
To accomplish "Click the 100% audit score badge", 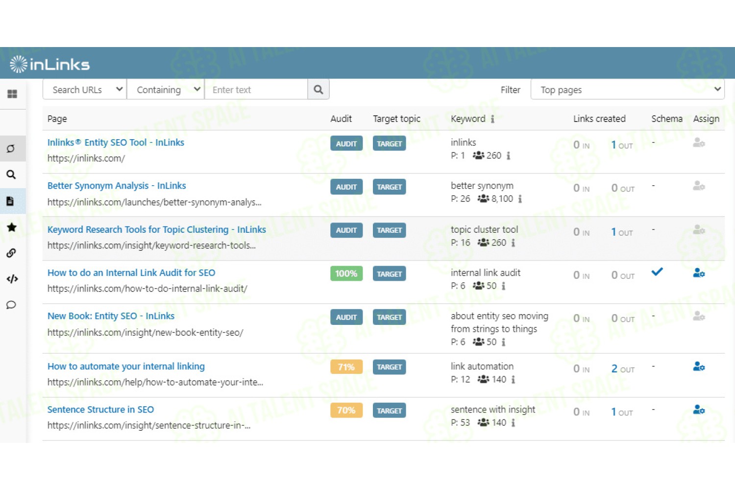I will coord(346,274).
